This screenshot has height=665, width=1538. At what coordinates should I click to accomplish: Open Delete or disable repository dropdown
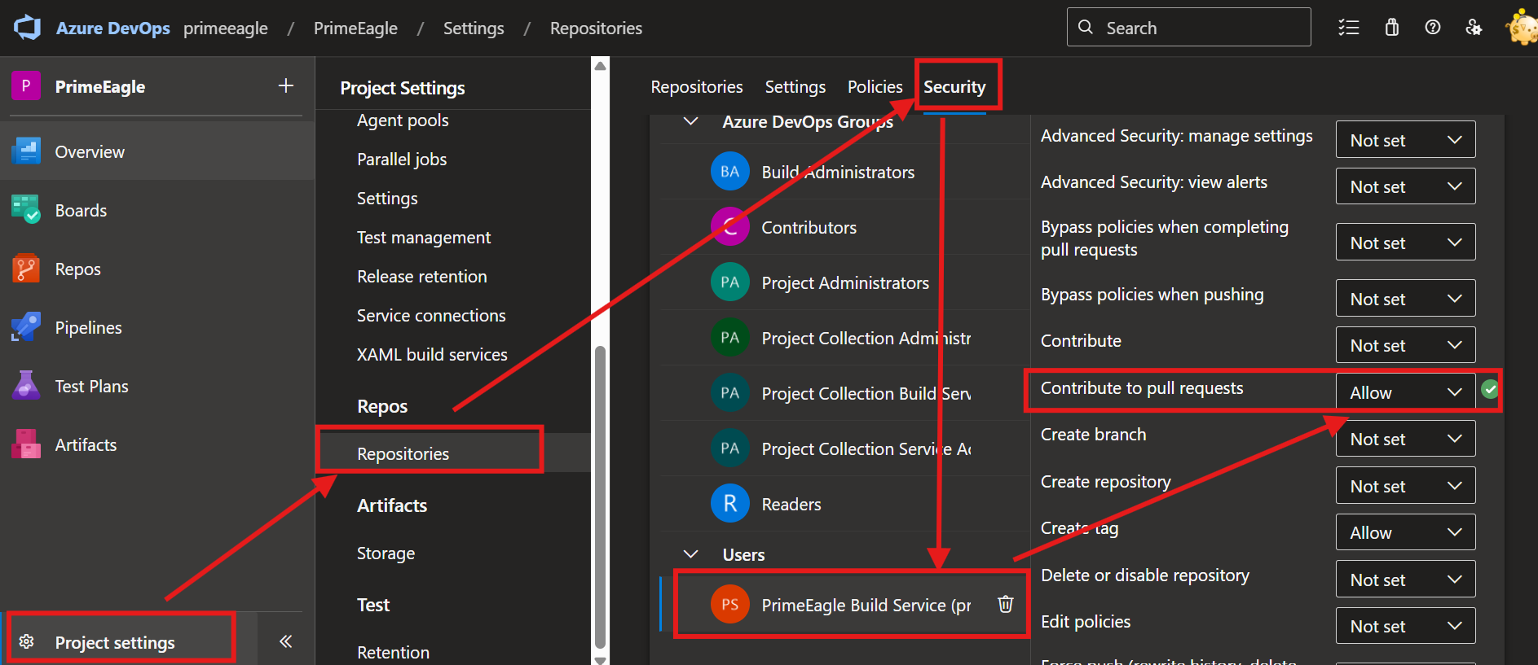(x=1405, y=579)
